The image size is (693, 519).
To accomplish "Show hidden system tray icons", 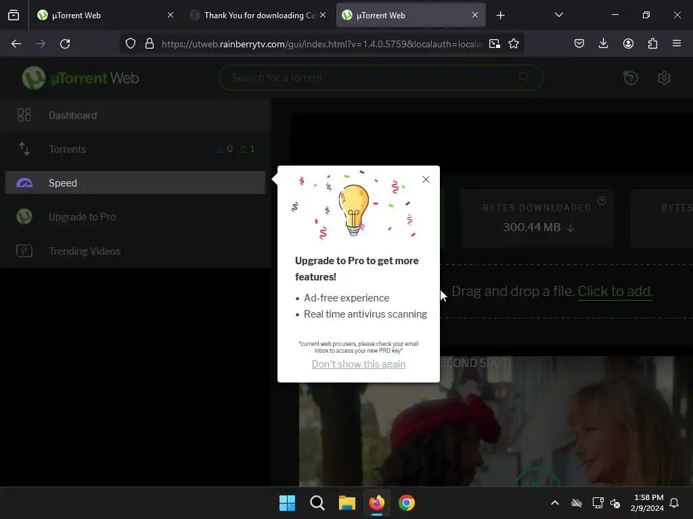I will click(x=555, y=503).
